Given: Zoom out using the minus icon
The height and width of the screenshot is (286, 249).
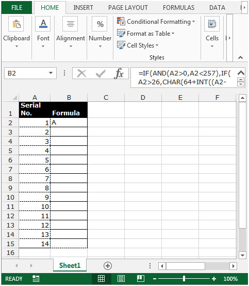Looking at the screenshot, I should click(x=155, y=279).
